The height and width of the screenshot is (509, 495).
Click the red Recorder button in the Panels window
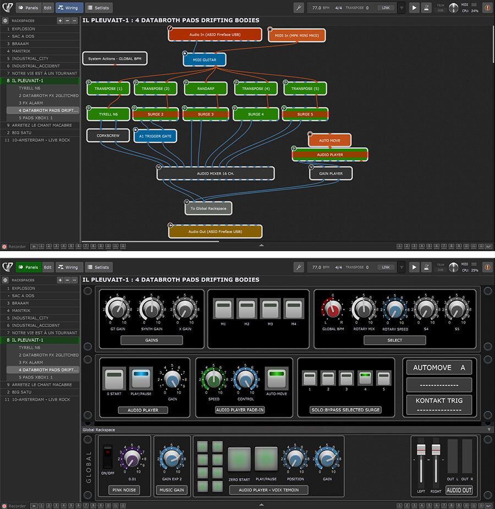4,506
